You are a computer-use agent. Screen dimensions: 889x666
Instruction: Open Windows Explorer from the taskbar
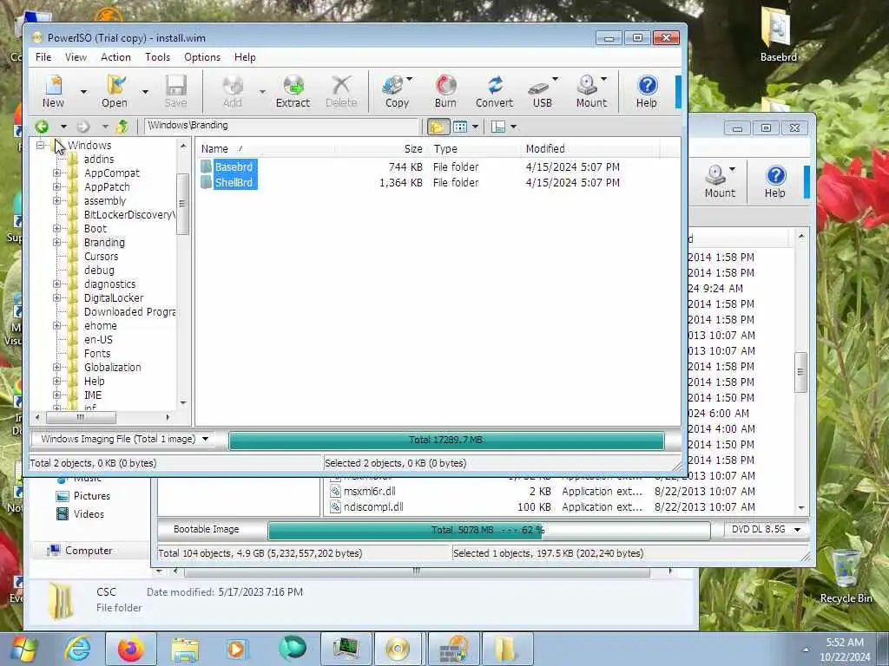pyautogui.click(x=185, y=649)
